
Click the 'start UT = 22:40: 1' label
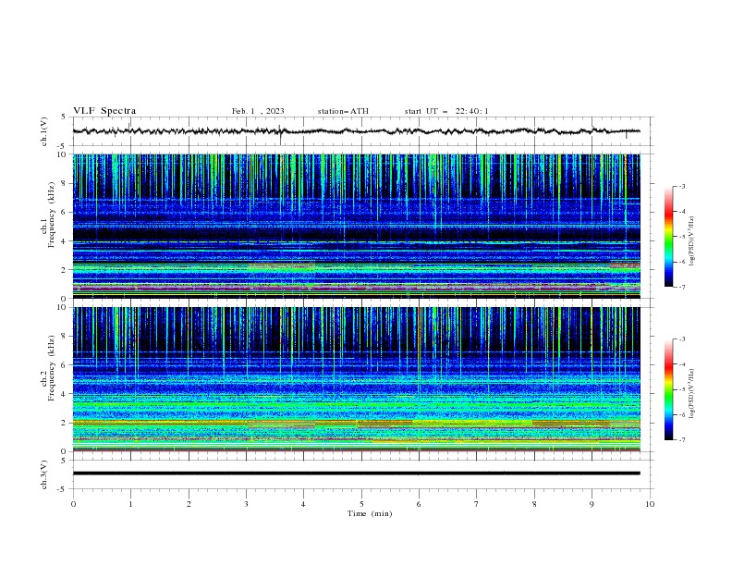tap(446, 111)
